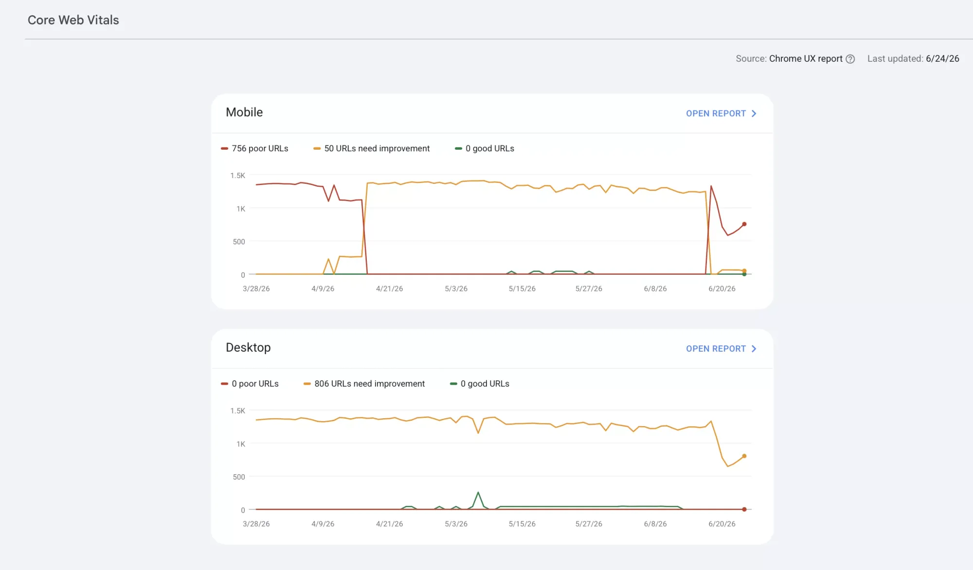Image resolution: width=973 pixels, height=570 pixels.
Task: Click the Core Web Vitals page title
Action: [x=73, y=20]
